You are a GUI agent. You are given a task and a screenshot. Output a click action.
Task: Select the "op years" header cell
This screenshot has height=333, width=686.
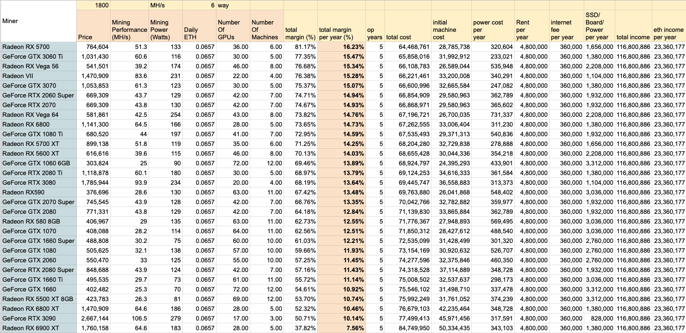375,26
